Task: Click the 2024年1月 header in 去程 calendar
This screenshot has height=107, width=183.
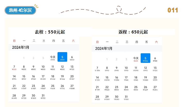Action: click(21, 47)
